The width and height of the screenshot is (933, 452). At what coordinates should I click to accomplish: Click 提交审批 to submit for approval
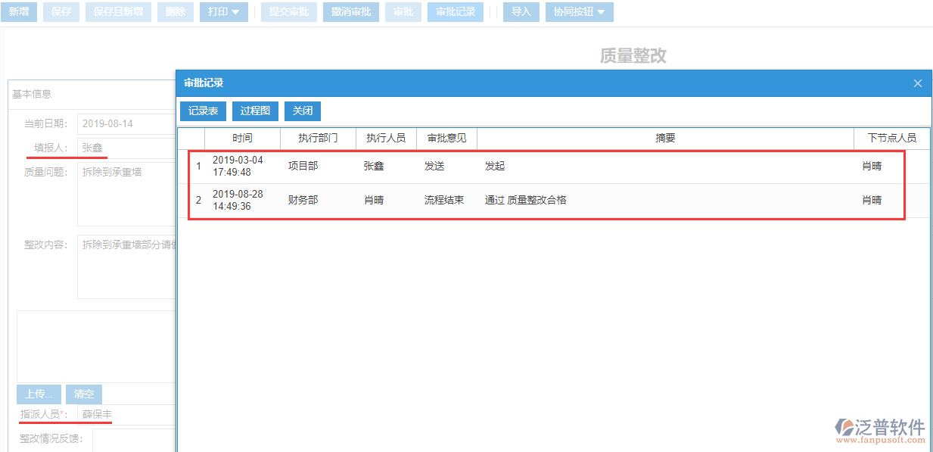(288, 11)
